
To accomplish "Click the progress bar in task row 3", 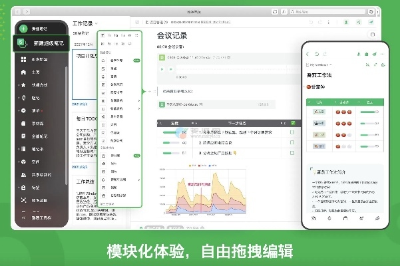I will point(171,154).
